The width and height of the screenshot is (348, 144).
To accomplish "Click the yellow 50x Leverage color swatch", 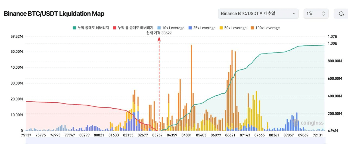I will [x=221, y=28].
